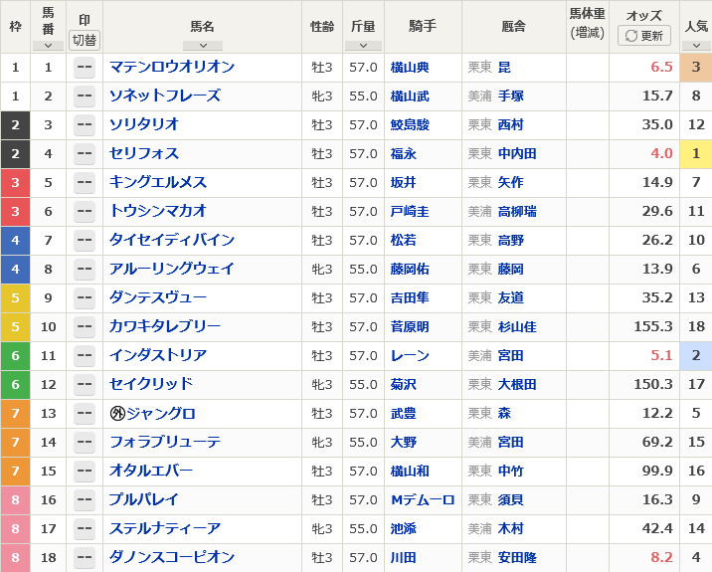
Task: Open the 人気 sort dropdown arrow
Action: click(x=696, y=46)
